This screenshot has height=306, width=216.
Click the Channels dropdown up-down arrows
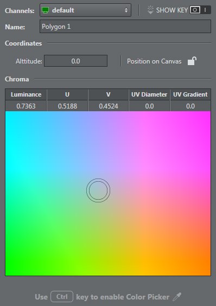(x=126, y=10)
